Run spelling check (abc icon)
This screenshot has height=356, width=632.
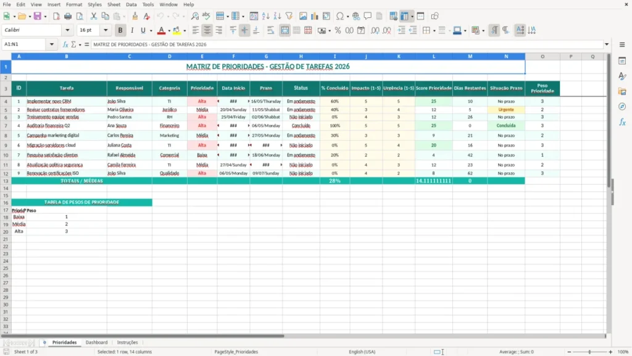click(206, 16)
